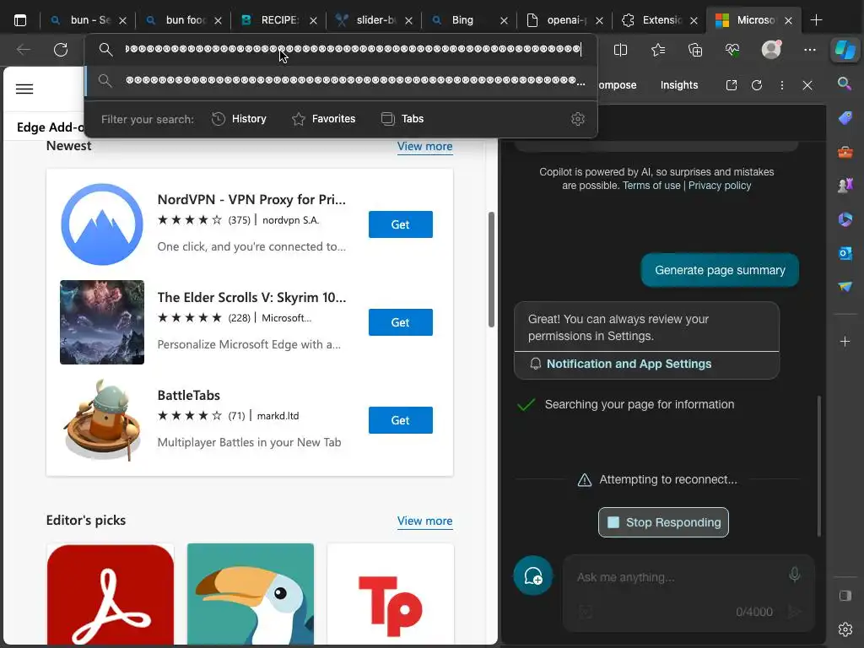
Task: Stop Responding in Copilot
Action: 663,522
